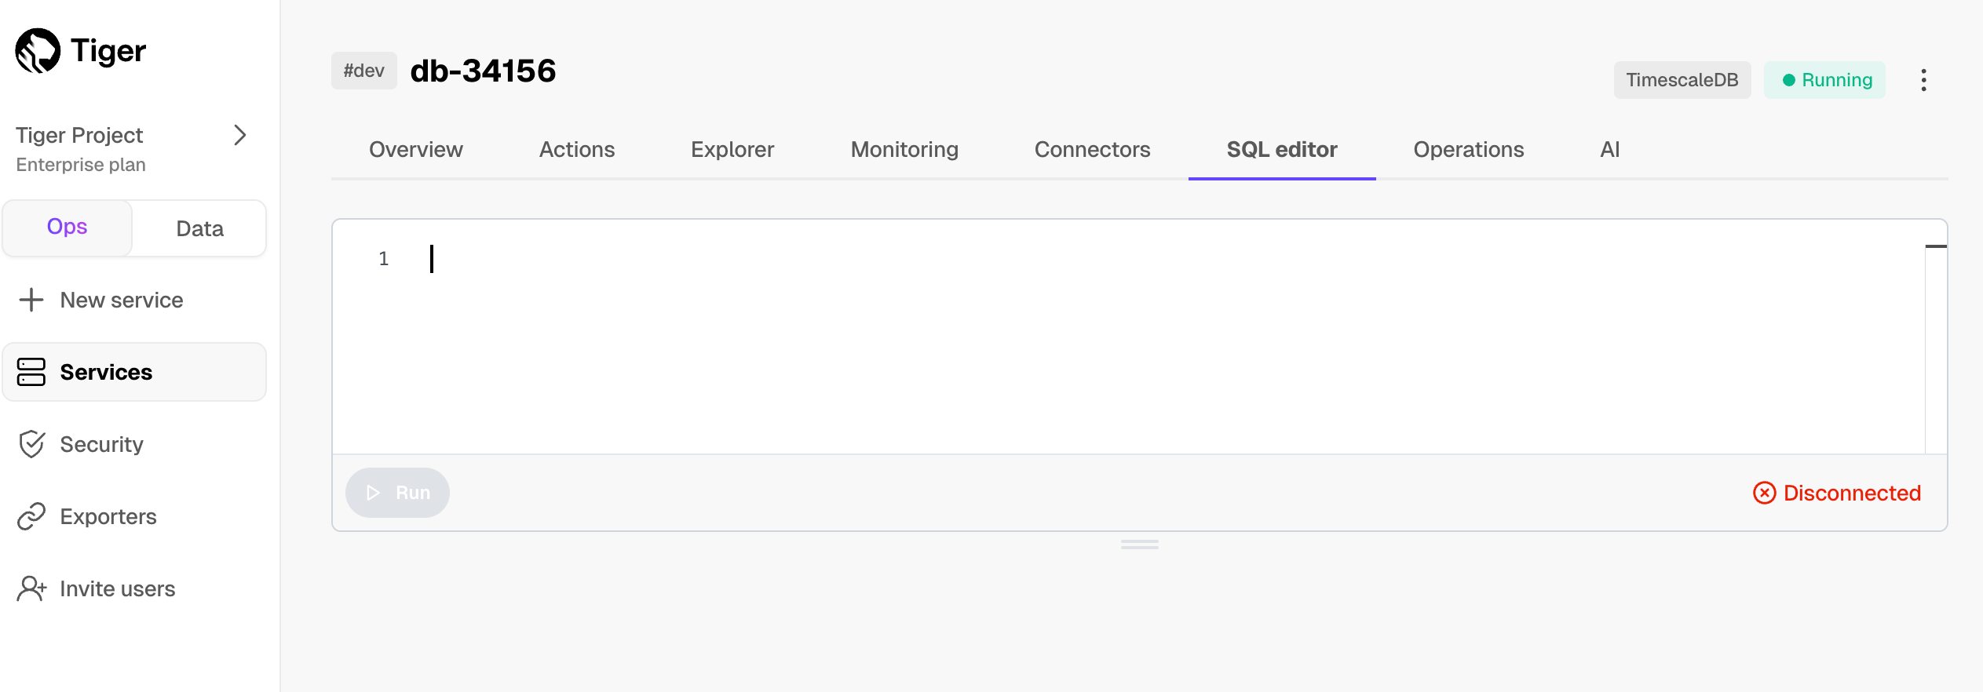Click into the SQL editor text area
The image size is (1983, 692).
point(1099,337)
